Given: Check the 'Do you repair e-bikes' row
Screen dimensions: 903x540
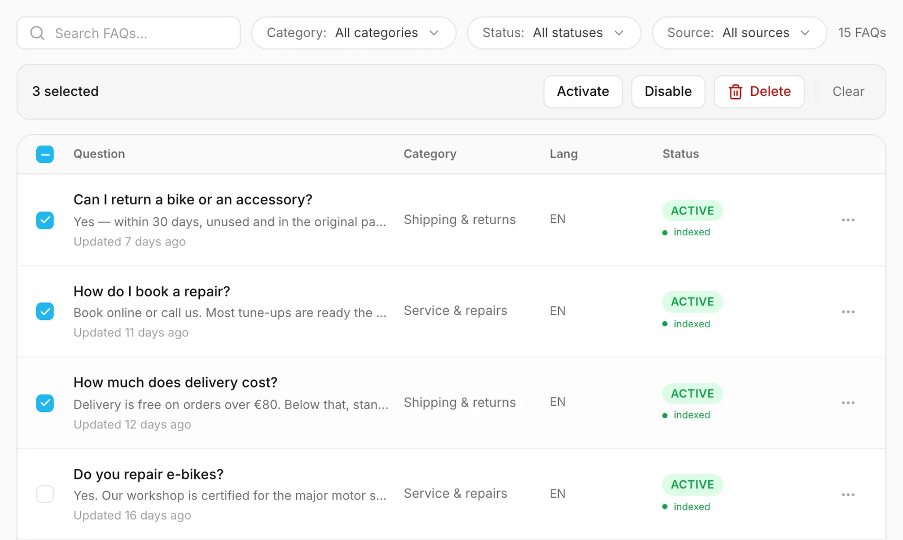Looking at the screenshot, I should tap(45, 494).
